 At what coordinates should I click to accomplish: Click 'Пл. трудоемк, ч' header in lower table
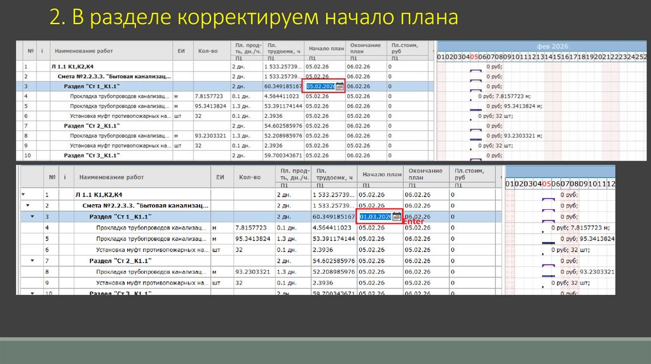click(334, 174)
